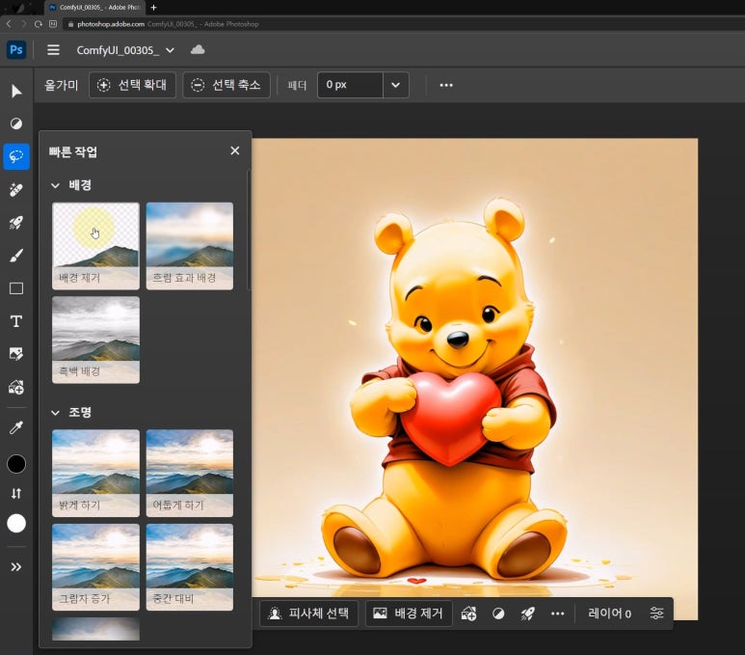Apply the 흑백 배경 quick action
Screen dimensions: 745x655
pos(95,340)
